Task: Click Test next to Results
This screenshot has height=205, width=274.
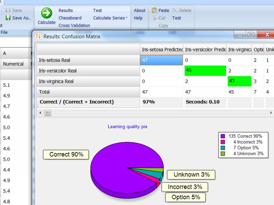Action: (97, 10)
